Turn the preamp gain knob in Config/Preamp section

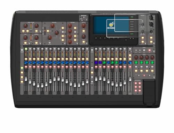(26, 26)
